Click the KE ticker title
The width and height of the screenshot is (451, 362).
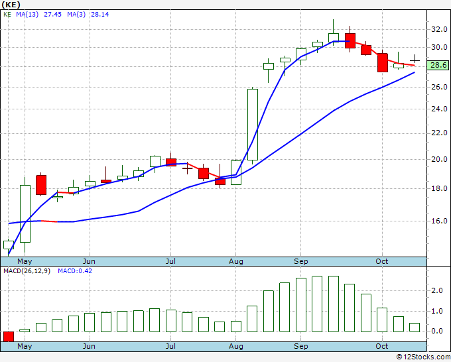11,5
